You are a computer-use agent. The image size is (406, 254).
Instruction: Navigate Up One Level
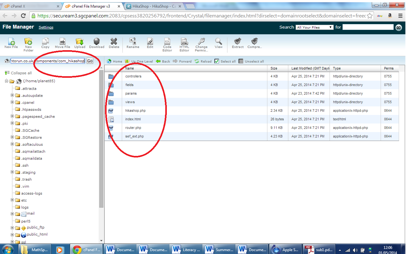(139, 61)
